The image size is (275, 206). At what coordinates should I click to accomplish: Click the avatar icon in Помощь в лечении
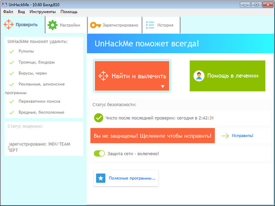(x=199, y=76)
